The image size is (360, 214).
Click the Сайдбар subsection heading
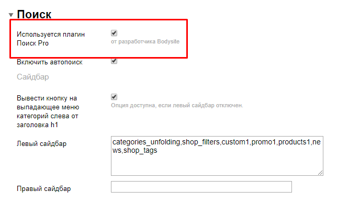tap(32, 77)
